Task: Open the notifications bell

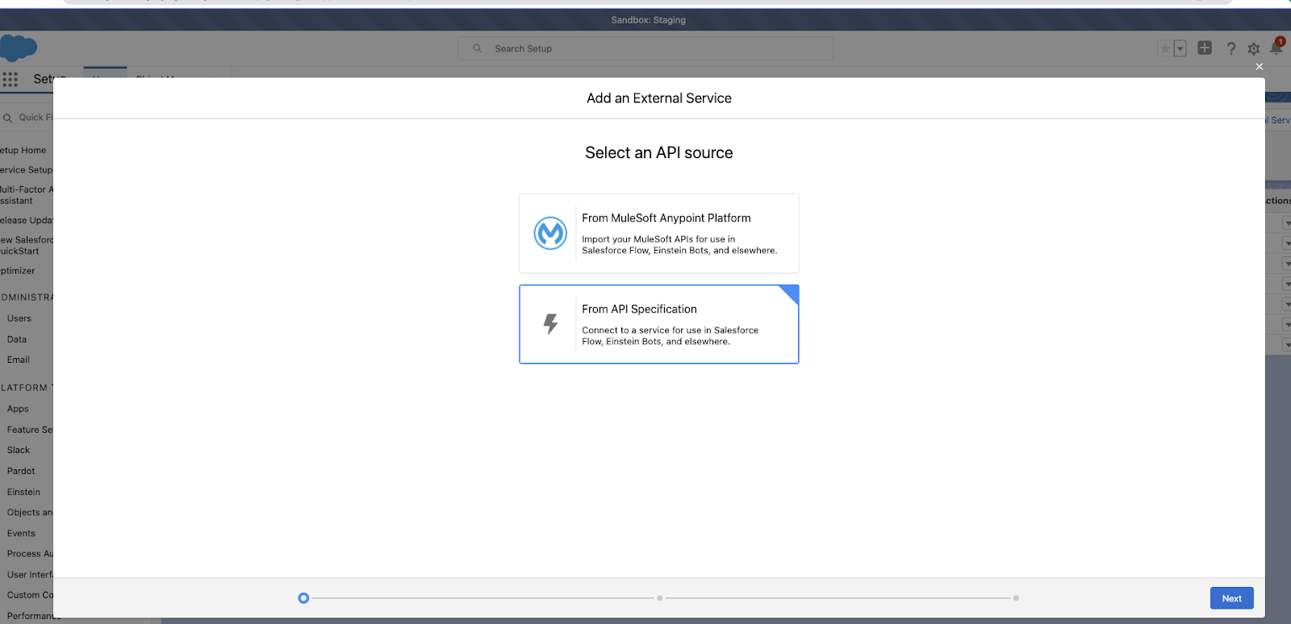Action: tap(1276, 48)
